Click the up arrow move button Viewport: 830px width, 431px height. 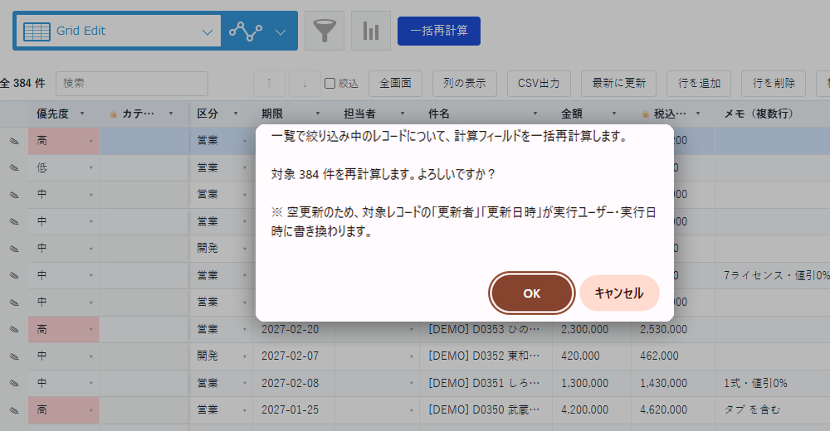tap(270, 84)
